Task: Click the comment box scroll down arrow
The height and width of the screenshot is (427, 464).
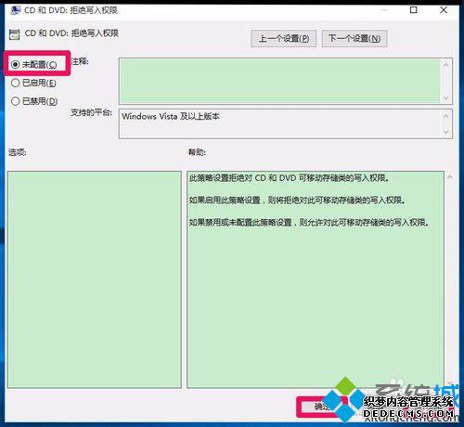Action: [x=445, y=98]
